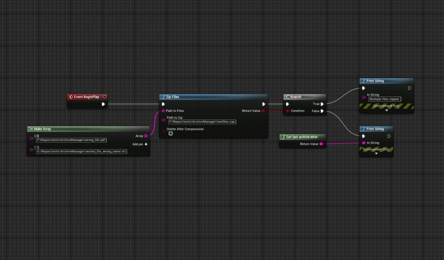Viewport: 444px width, 260px height.
Task: Click the Branch Condition input pin
Action: tap(287, 111)
